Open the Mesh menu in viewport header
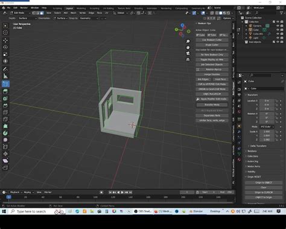Viewport: 286px width, 229px height. (74, 13)
